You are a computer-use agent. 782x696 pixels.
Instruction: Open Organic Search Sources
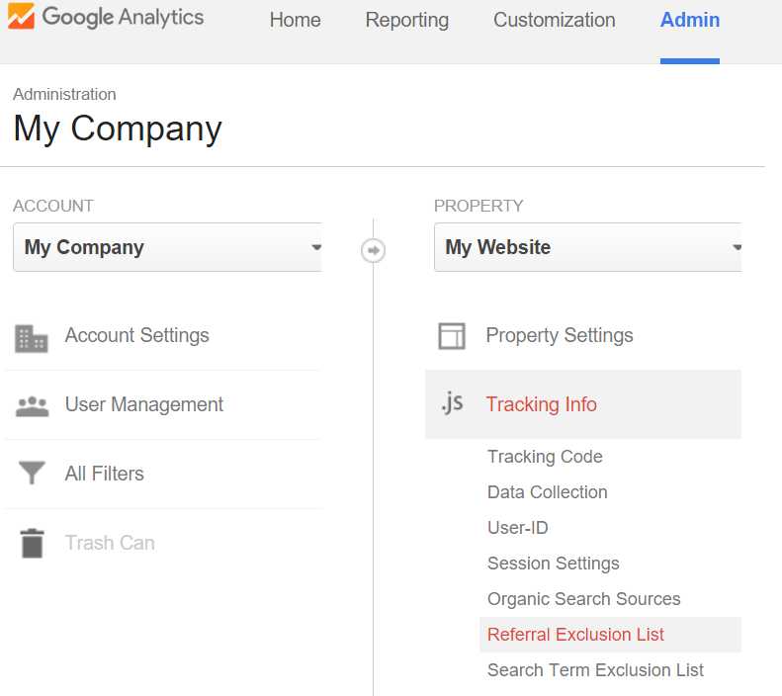coord(584,599)
